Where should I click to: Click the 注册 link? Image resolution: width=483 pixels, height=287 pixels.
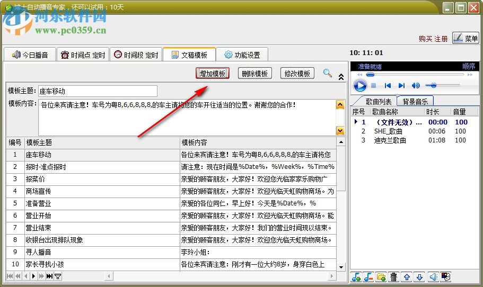pyautogui.click(x=441, y=39)
